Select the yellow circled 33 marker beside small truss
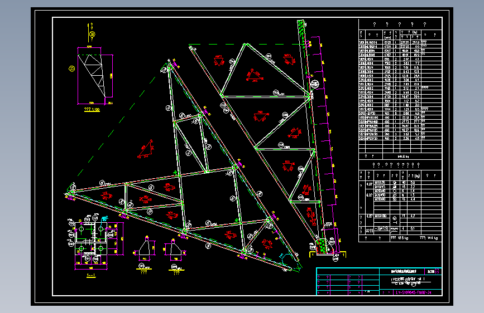The width and height of the screenshot is (484, 313). [71, 69]
